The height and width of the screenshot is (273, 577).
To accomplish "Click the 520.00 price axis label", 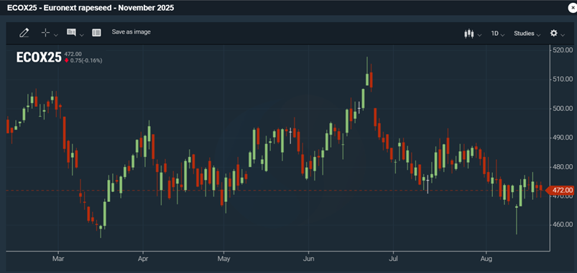I will click(563, 50).
